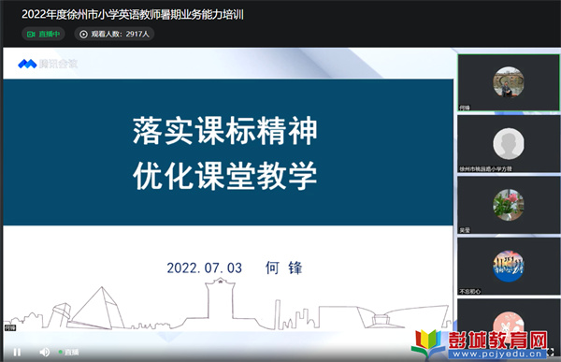Viewport: 561px width, 362px height.
Task: Mute the stream with the speaker icon
Action: [44, 353]
